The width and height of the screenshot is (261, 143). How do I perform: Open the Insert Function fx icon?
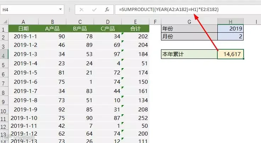click(x=107, y=10)
